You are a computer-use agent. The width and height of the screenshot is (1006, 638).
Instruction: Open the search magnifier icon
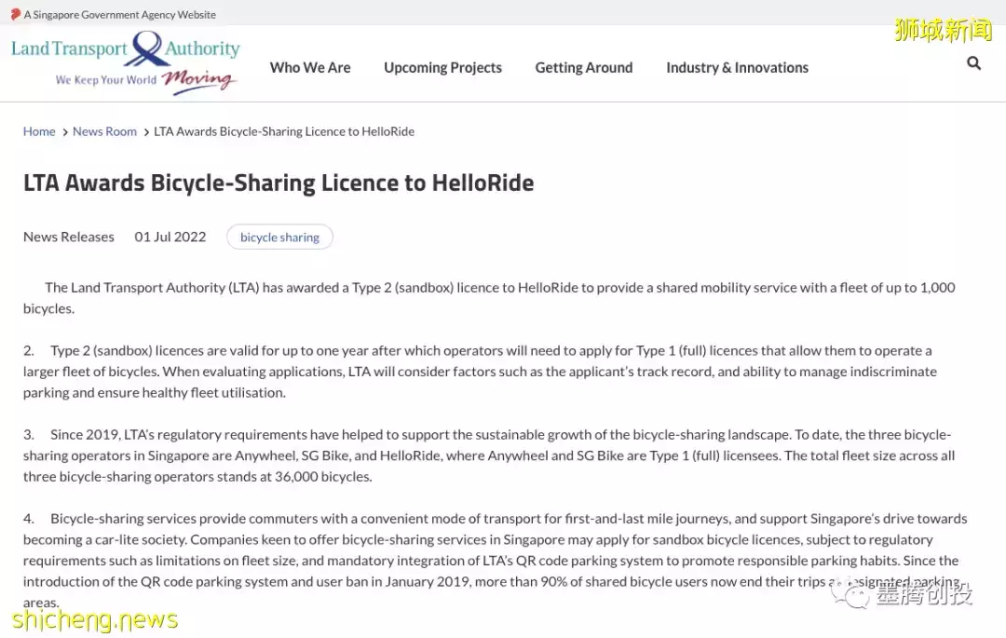coord(973,63)
